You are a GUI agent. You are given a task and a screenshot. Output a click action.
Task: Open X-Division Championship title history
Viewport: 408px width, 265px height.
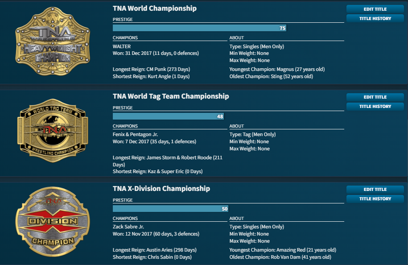(x=375, y=199)
